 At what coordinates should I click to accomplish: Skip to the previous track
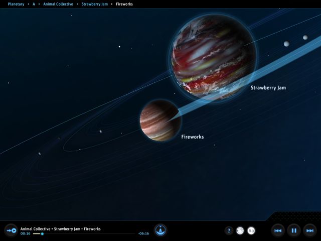pos(278,231)
